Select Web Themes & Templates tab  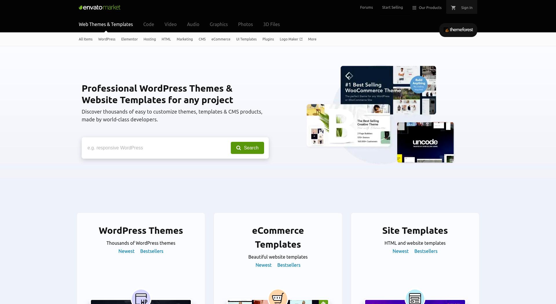(x=106, y=24)
